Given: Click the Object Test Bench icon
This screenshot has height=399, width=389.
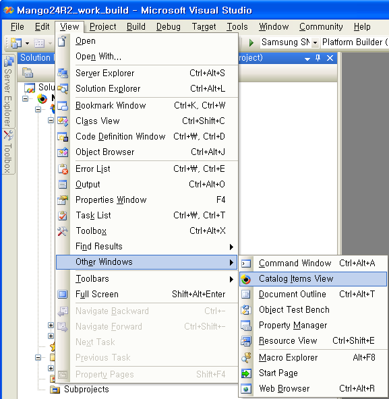Looking at the screenshot, I should point(246,309).
